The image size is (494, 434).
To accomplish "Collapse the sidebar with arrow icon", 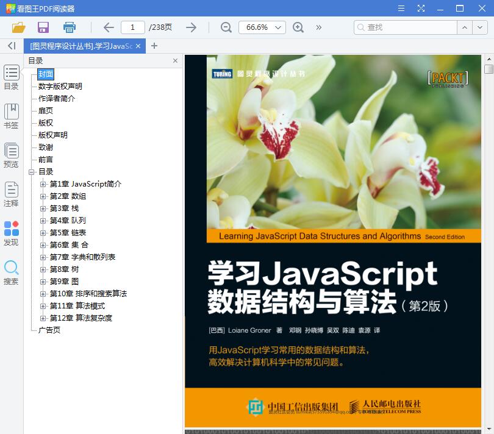I will (x=12, y=46).
